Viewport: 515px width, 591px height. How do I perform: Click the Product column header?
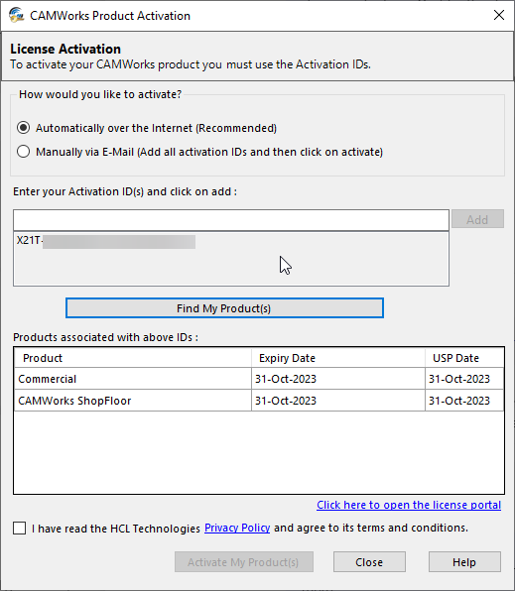(133, 358)
